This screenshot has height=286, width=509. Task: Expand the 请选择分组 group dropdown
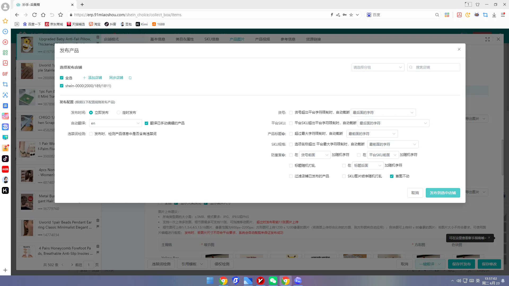[x=378, y=67]
